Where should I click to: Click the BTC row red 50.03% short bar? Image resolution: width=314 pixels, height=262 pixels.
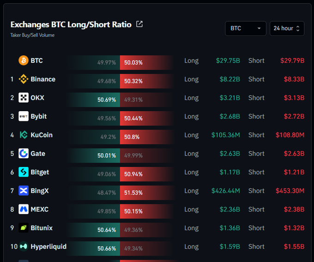tap(146, 62)
